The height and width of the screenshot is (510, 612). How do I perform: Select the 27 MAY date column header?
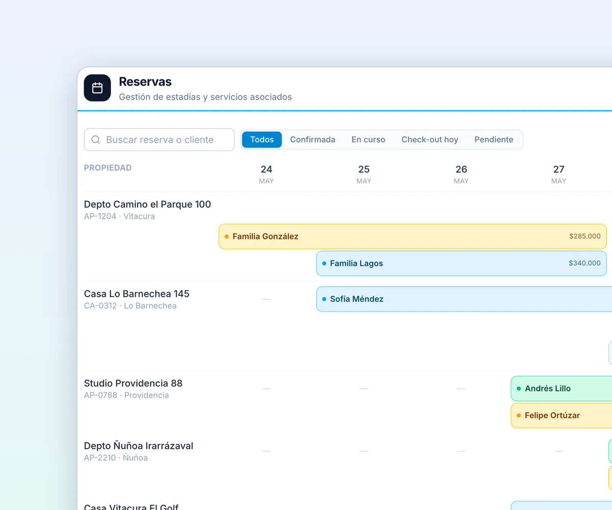(x=559, y=174)
